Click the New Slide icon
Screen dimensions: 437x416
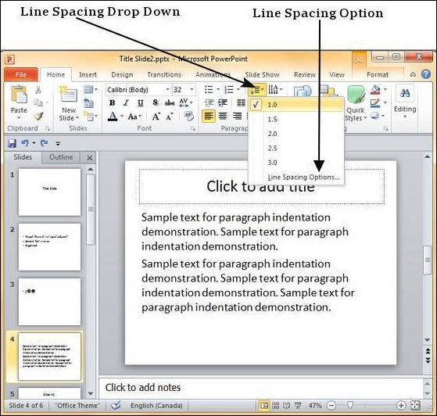pyautogui.click(x=69, y=95)
